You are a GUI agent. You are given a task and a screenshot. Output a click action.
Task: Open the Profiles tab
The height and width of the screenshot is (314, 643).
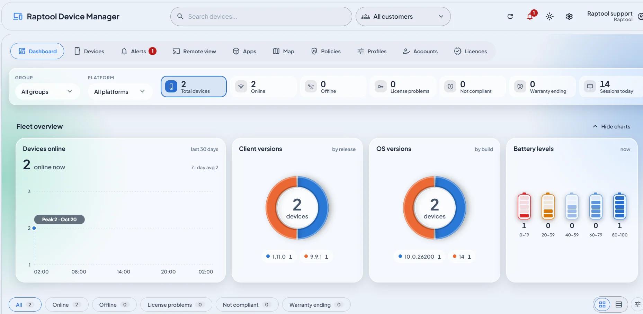372,51
